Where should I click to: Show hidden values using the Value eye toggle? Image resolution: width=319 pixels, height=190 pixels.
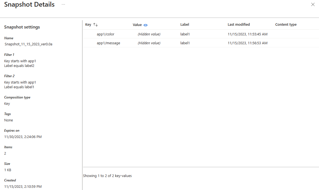(x=146, y=25)
